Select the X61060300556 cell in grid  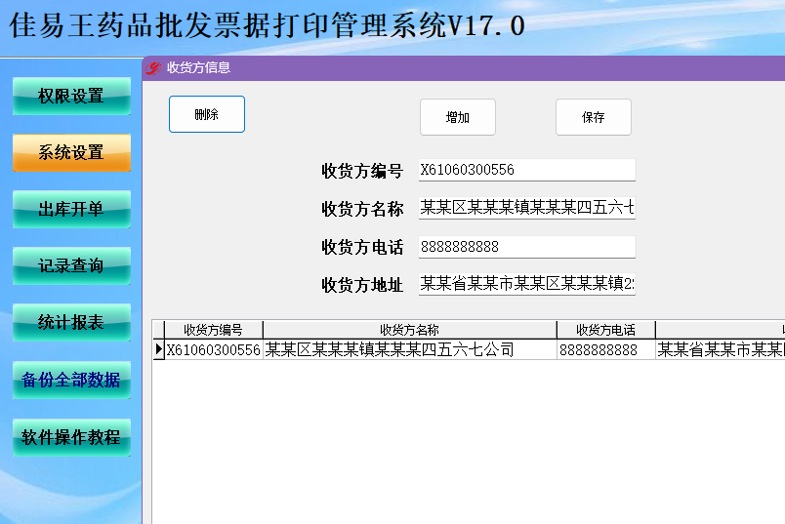[214, 349]
